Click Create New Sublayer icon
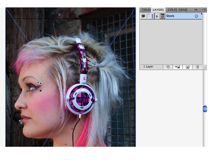Viewport: 211px width, 164px height. 177,67
